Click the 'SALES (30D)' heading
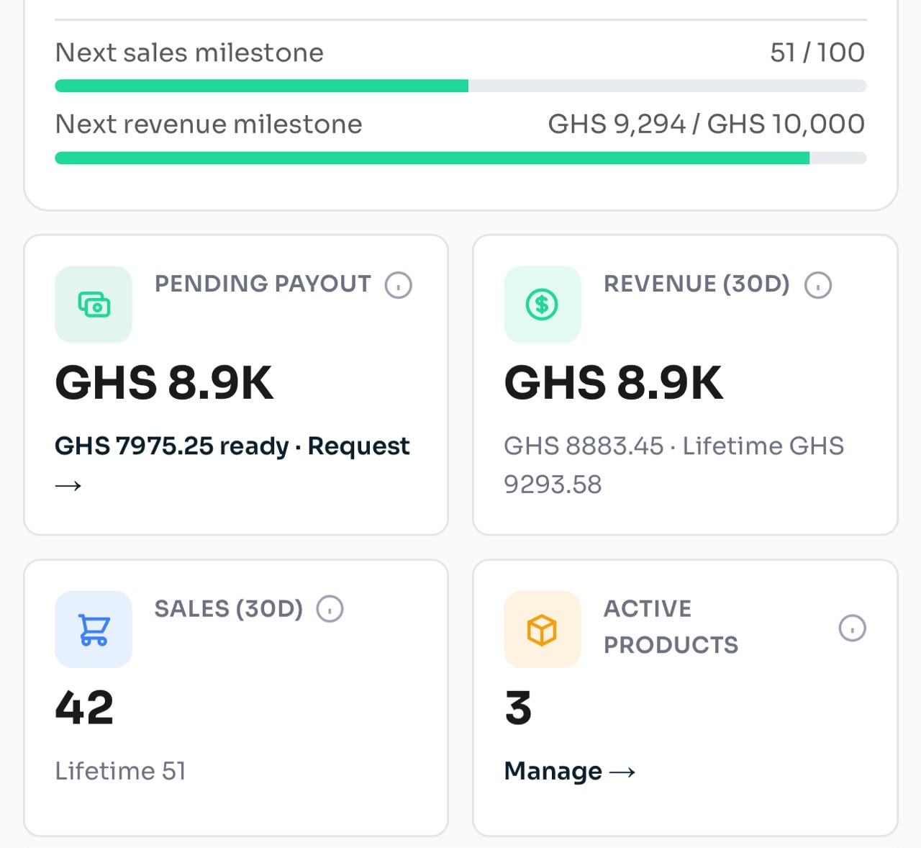The height and width of the screenshot is (848, 921). tap(229, 609)
